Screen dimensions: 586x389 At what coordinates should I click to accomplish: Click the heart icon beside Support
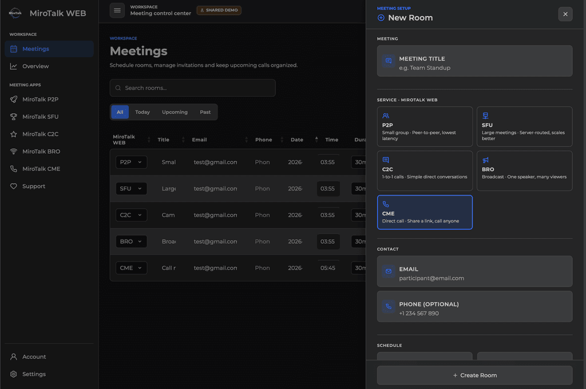(x=14, y=186)
